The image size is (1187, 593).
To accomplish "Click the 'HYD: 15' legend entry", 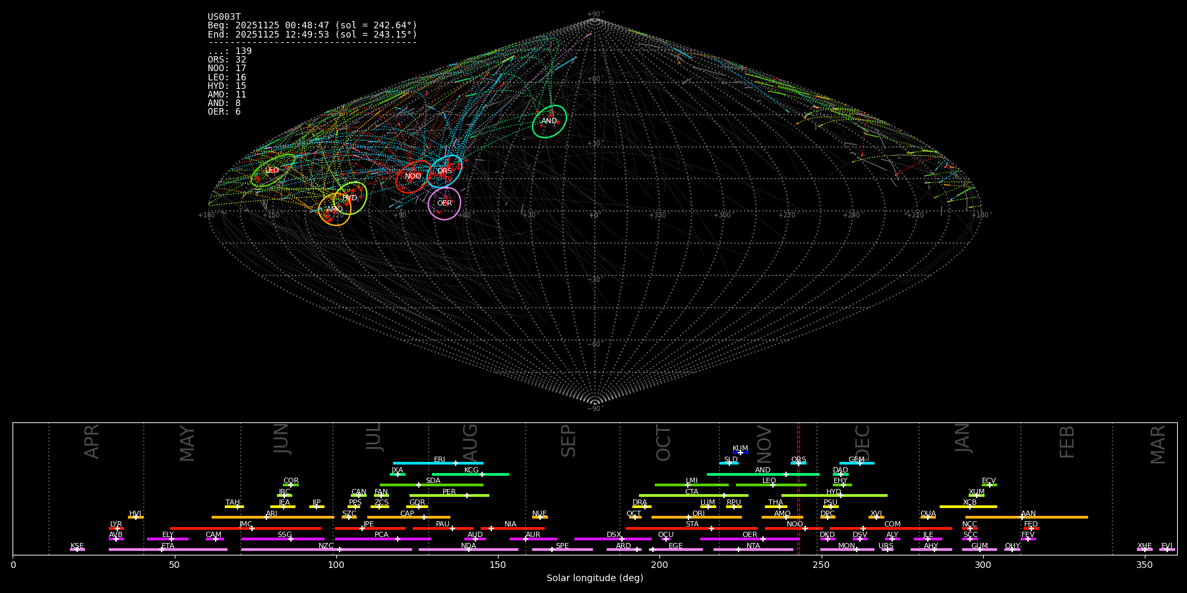I will [227, 86].
